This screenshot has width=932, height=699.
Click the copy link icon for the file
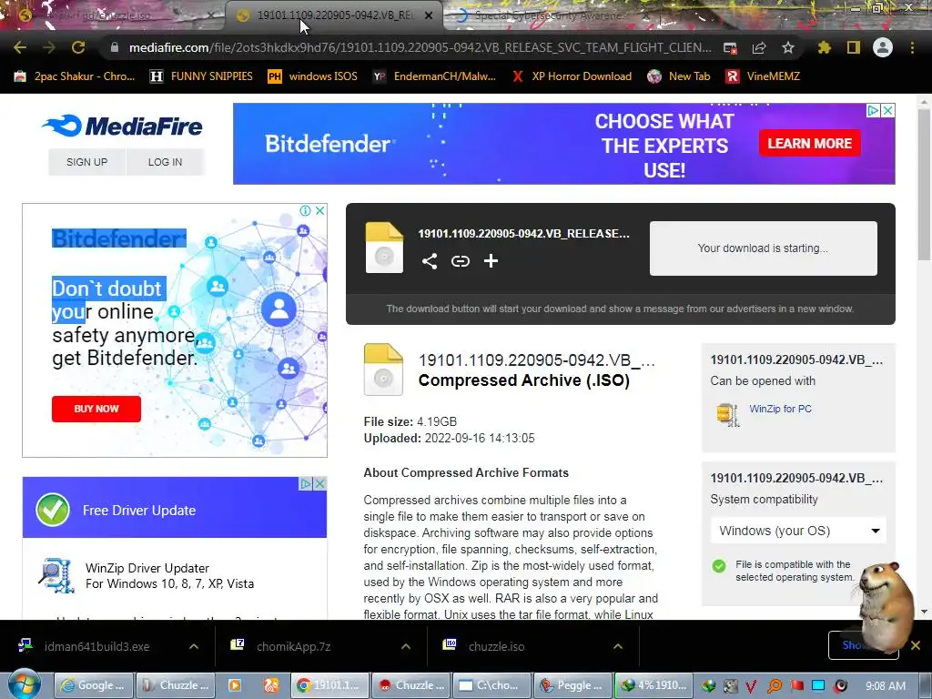tap(460, 261)
